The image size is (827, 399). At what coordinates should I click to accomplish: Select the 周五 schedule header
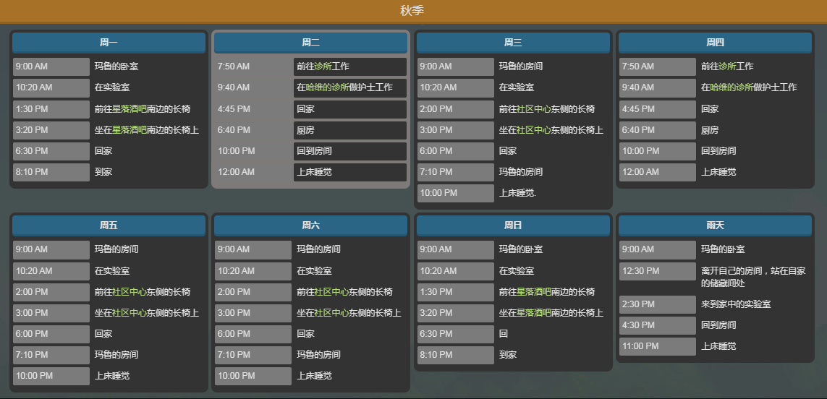pos(109,226)
